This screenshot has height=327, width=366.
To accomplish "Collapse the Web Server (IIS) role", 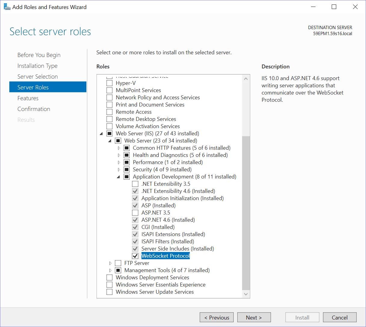I will coord(101,134).
